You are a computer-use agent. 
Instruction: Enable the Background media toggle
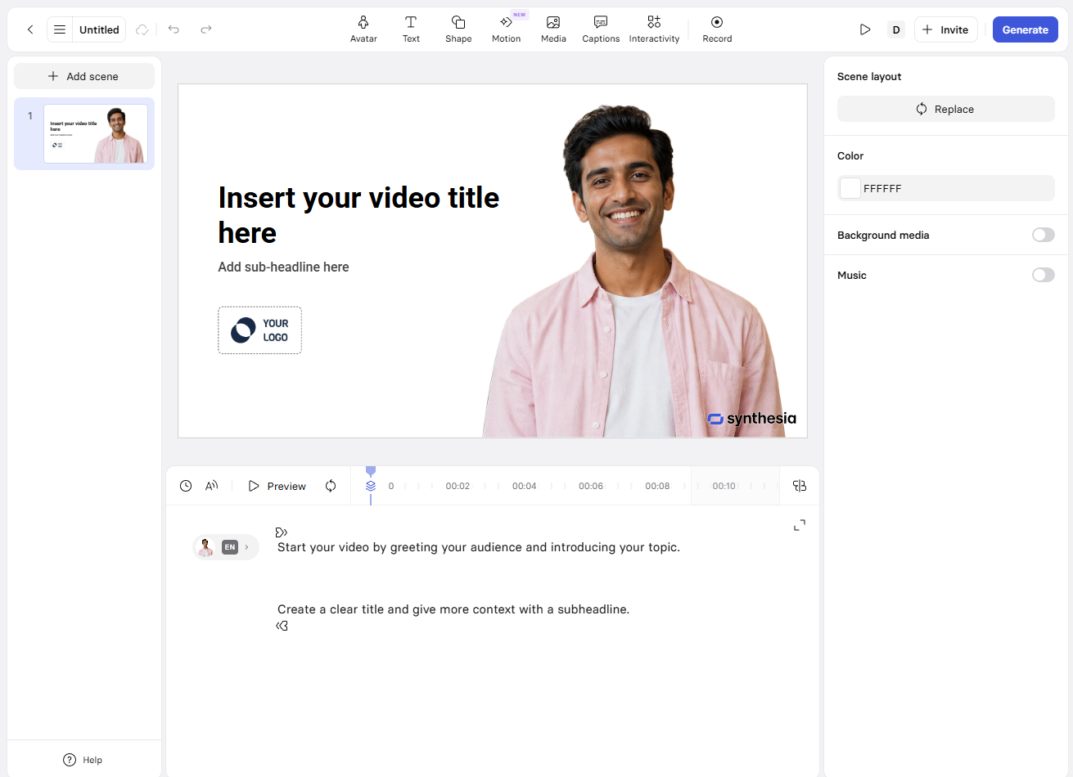click(x=1043, y=235)
